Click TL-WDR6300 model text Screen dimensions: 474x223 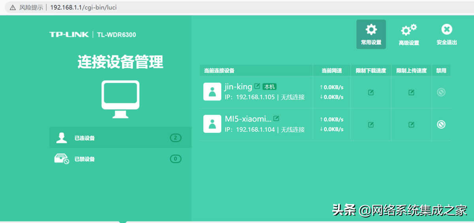(117, 35)
